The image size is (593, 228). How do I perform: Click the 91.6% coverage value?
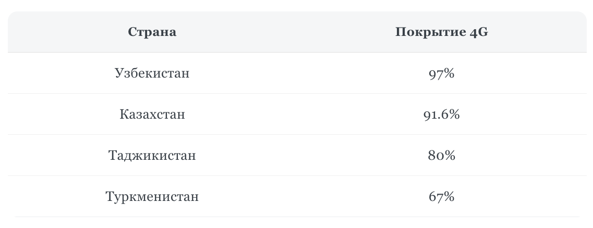point(441,114)
